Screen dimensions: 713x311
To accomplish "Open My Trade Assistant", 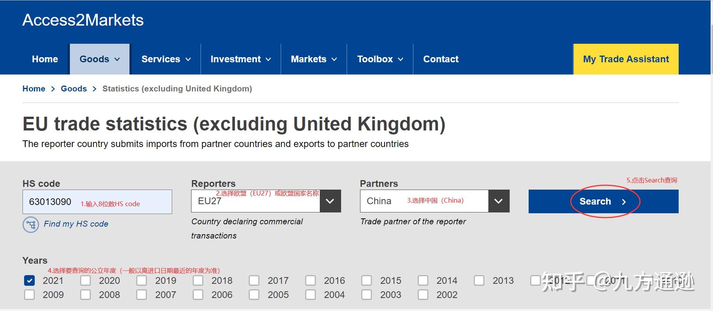I will click(626, 59).
